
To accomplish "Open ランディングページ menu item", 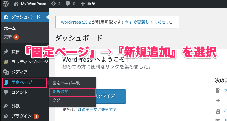I will coord(29,62).
